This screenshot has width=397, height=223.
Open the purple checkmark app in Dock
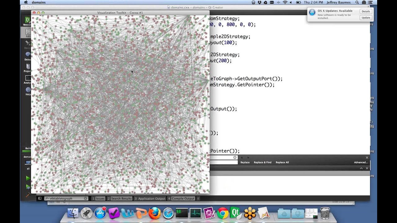[x=114, y=213]
